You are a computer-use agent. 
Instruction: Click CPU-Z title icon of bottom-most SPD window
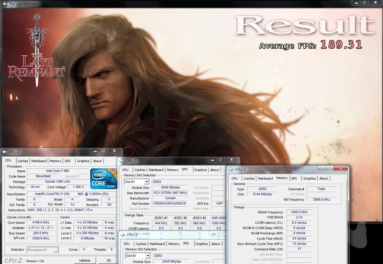click(123, 235)
